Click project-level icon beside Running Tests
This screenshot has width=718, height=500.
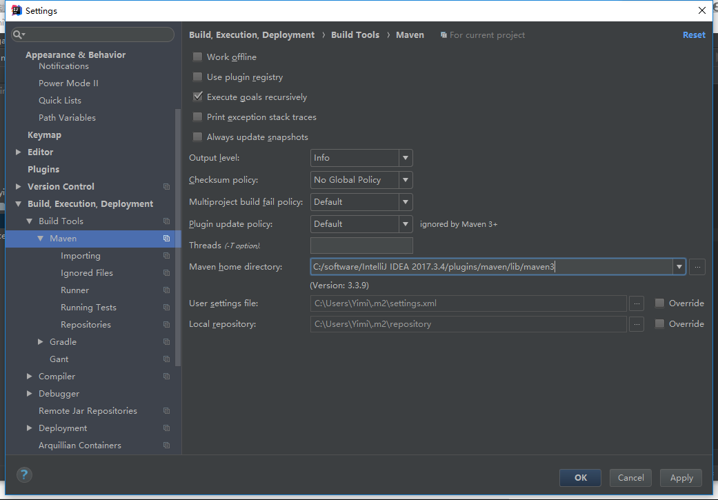click(x=167, y=308)
